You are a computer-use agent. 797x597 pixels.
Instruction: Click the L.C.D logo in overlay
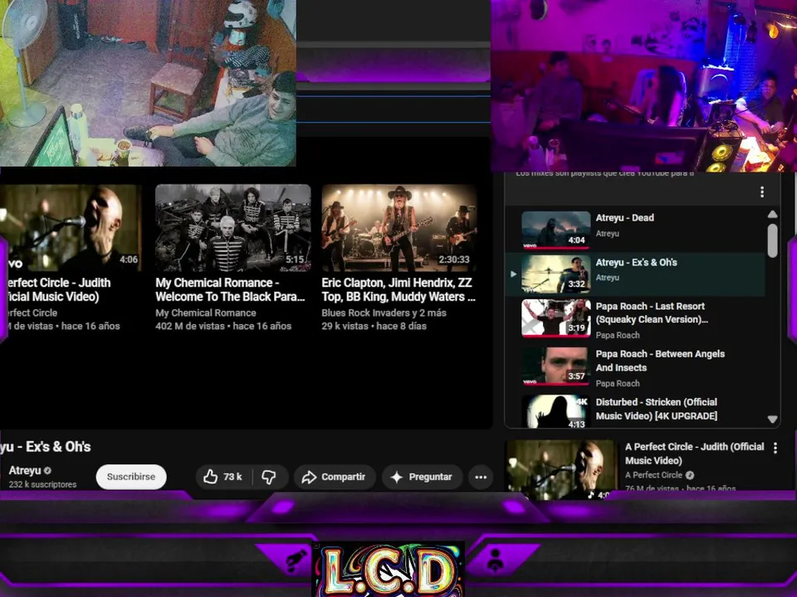click(x=388, y=569)
